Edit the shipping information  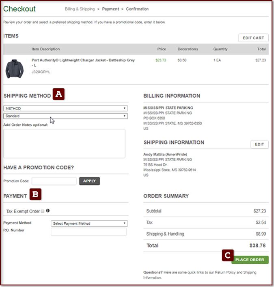click(x=259, y=145)
